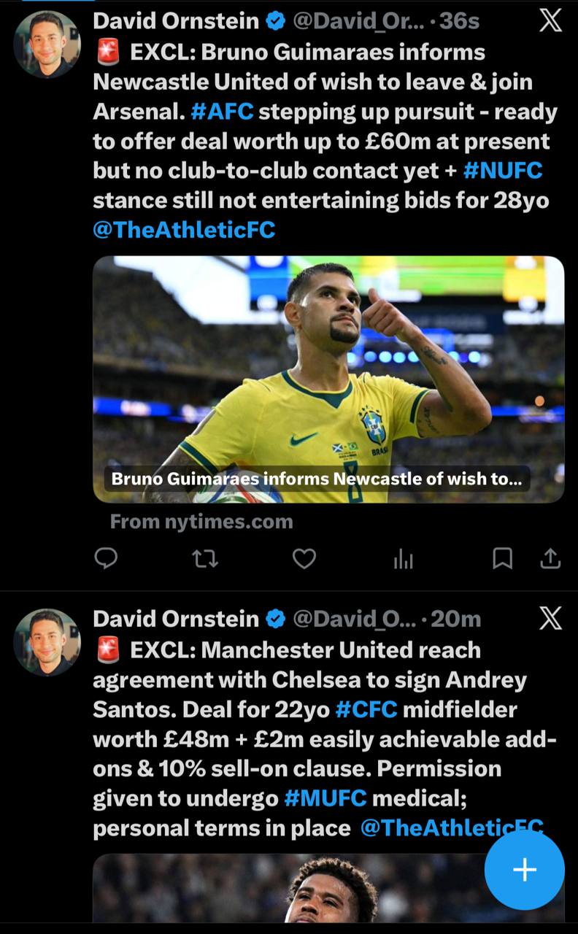The width and height of the screenshot is (578, 934).
Task: Tap David Ornstein name on first tweet
Action: (176, 21)
